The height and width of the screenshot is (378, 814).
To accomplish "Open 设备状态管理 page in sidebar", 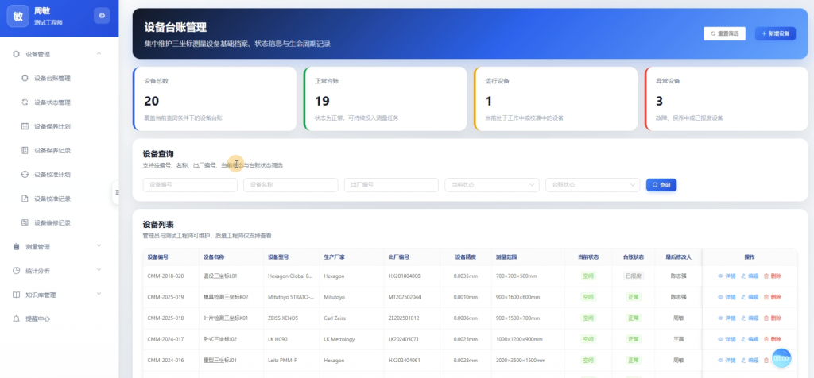I will click(x=52, y=102).
